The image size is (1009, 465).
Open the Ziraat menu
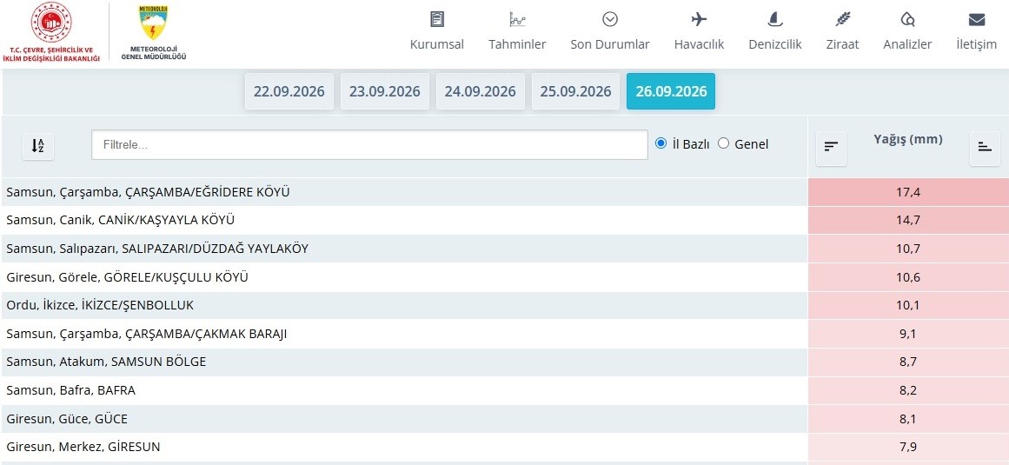(x=843, y=44)
